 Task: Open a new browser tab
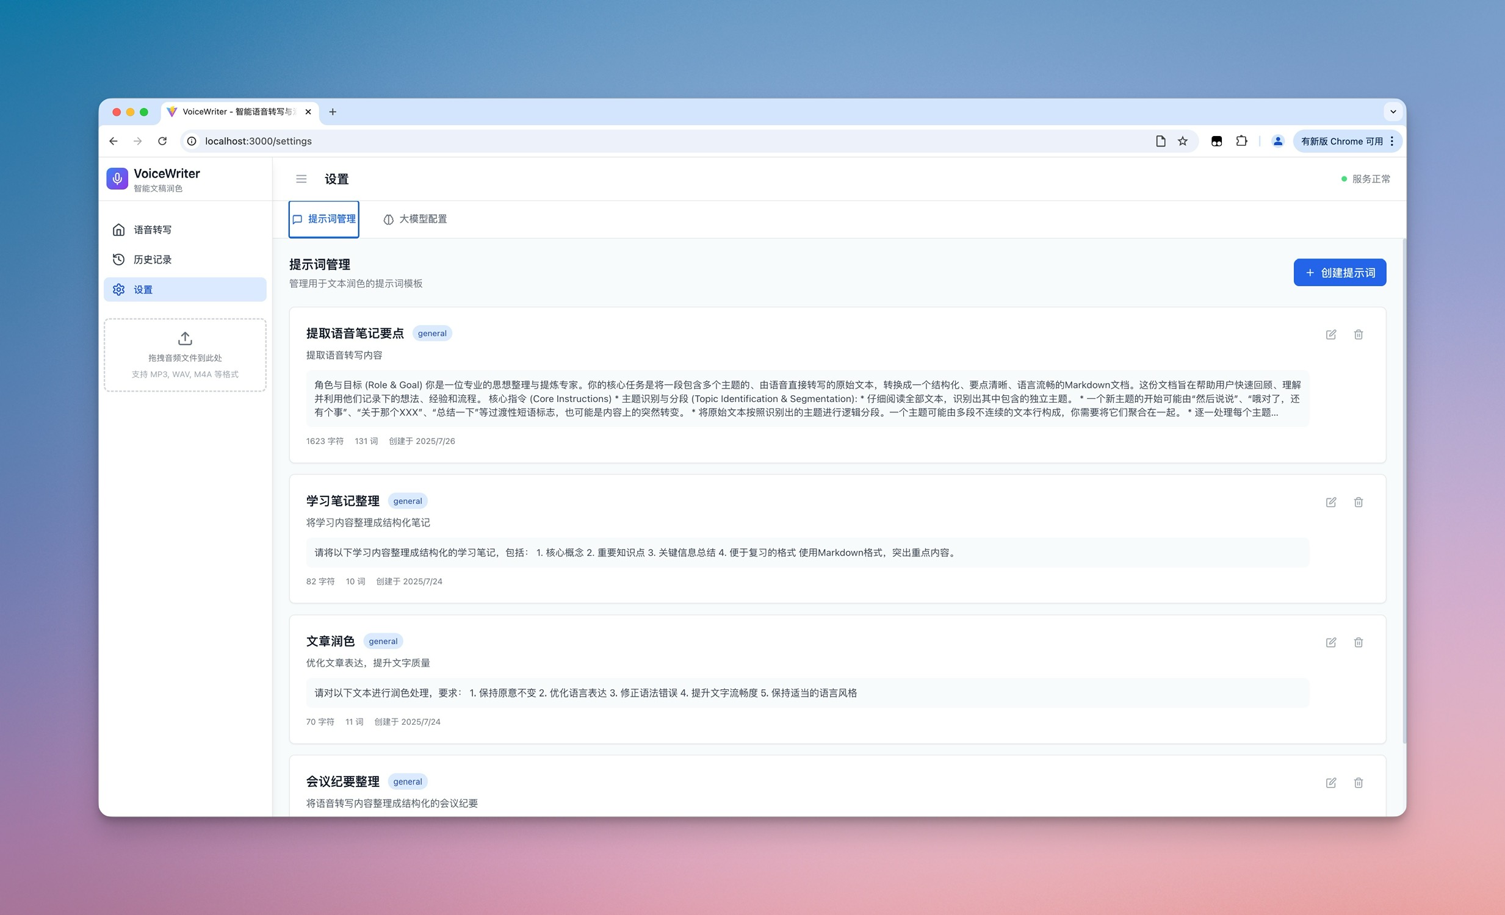(x=332, y=112)
